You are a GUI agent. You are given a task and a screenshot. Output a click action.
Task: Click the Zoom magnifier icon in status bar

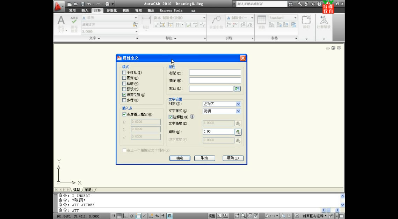pyautogui.click(x=244, y=216)
